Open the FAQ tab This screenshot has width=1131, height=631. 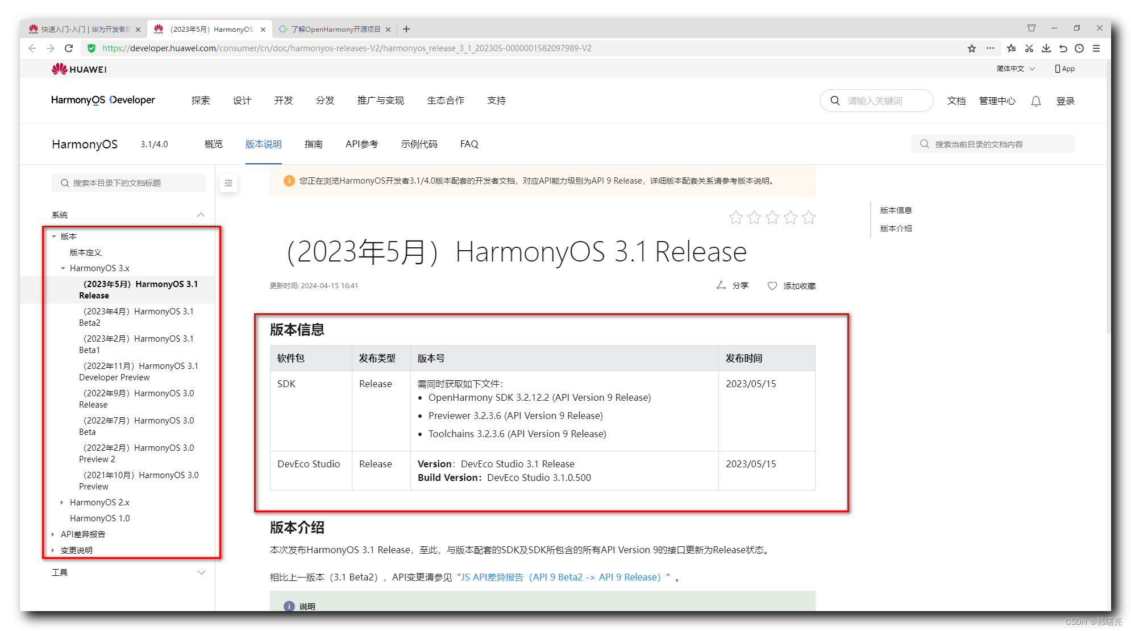click(x=469, y=144)
